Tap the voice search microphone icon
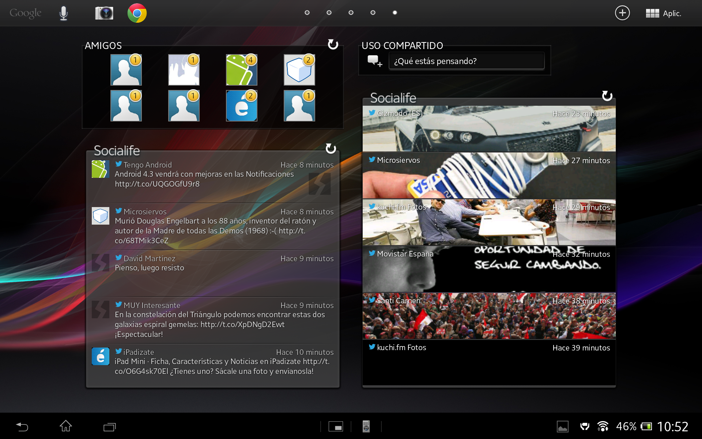Viewport: 702px width, 439px height. pos(64,13)
